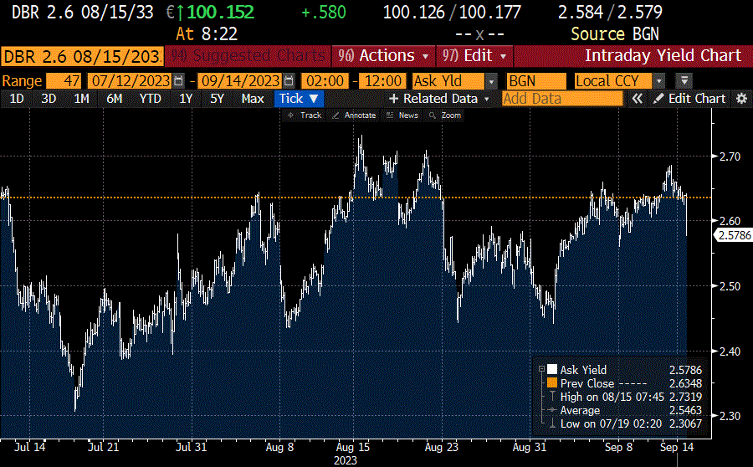The width and height of the screenshot is (753, 467).
Task: Collapse the legend box toggle
Action: pyautogui.click(x=541, y=369)
